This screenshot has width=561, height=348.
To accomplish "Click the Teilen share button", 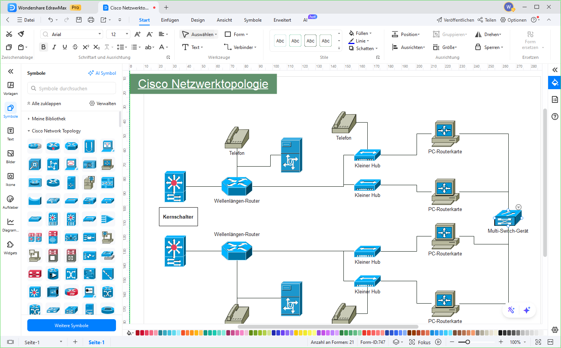I will pos(487,20).
